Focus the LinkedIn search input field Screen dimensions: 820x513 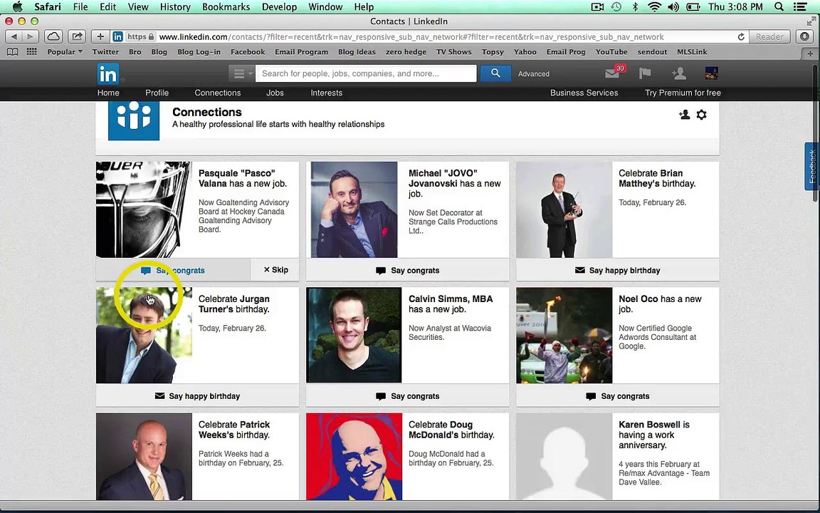click(x=366, y=73)
